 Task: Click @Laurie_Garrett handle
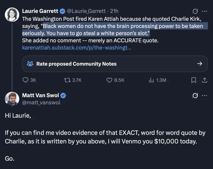pos(86,11)
